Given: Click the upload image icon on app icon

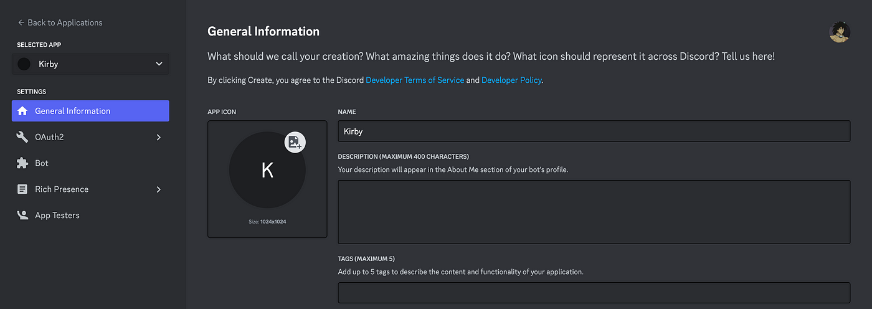Looking at the screenshot, I should pos(295,142).
